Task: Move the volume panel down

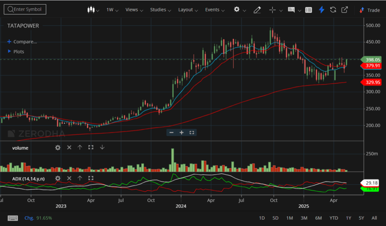Action: point(102,148)
